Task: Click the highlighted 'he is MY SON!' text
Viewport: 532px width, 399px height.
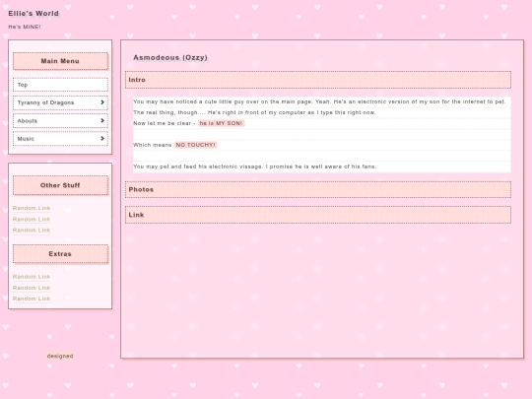Action: [x=221, y=123]
